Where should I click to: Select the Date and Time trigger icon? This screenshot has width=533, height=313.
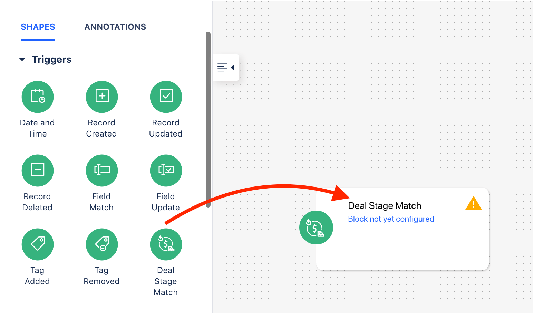point(38,97)
